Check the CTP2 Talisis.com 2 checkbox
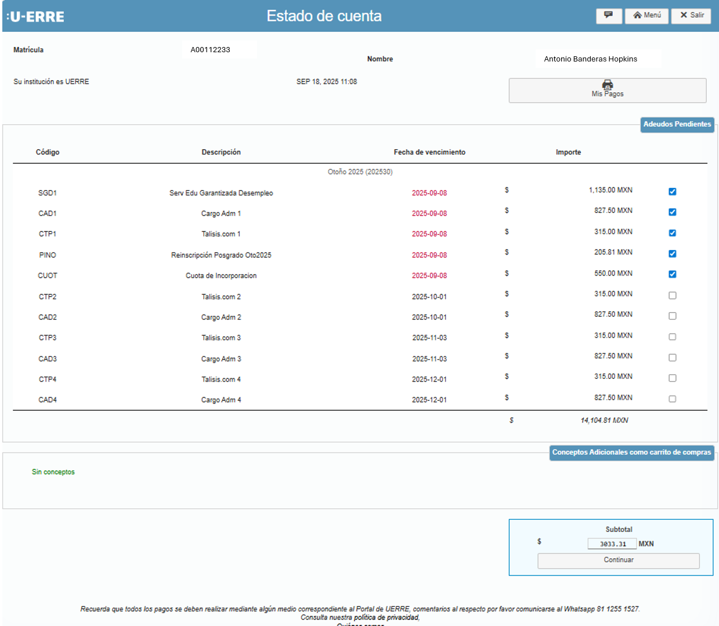719x626 pixels. 672,295
